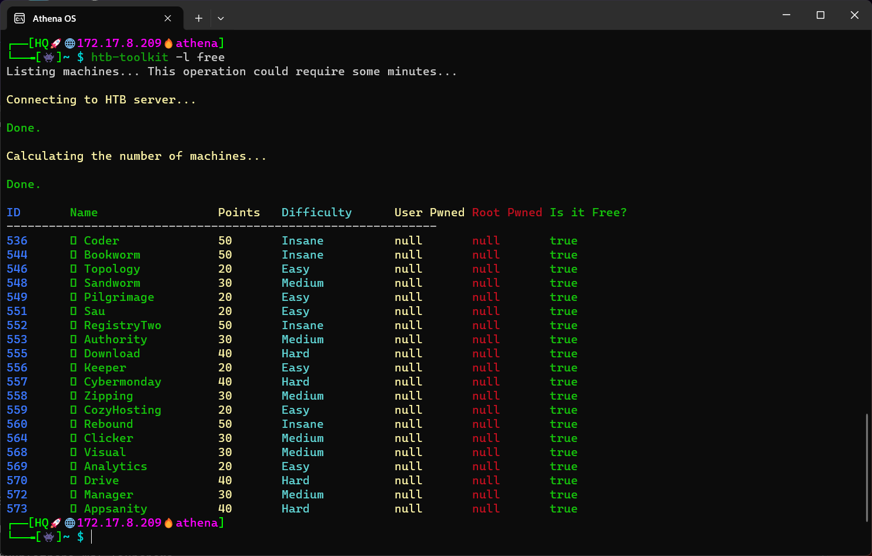Click the Athena OS icon in the tab
This screenshot has width=872, height=556.
19,18
